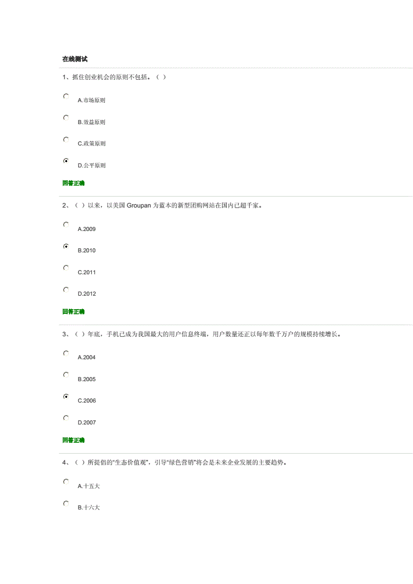Choose the B.十六大 radio button
Viewport: 413px width, 584px height.
(x=66, y=503)
